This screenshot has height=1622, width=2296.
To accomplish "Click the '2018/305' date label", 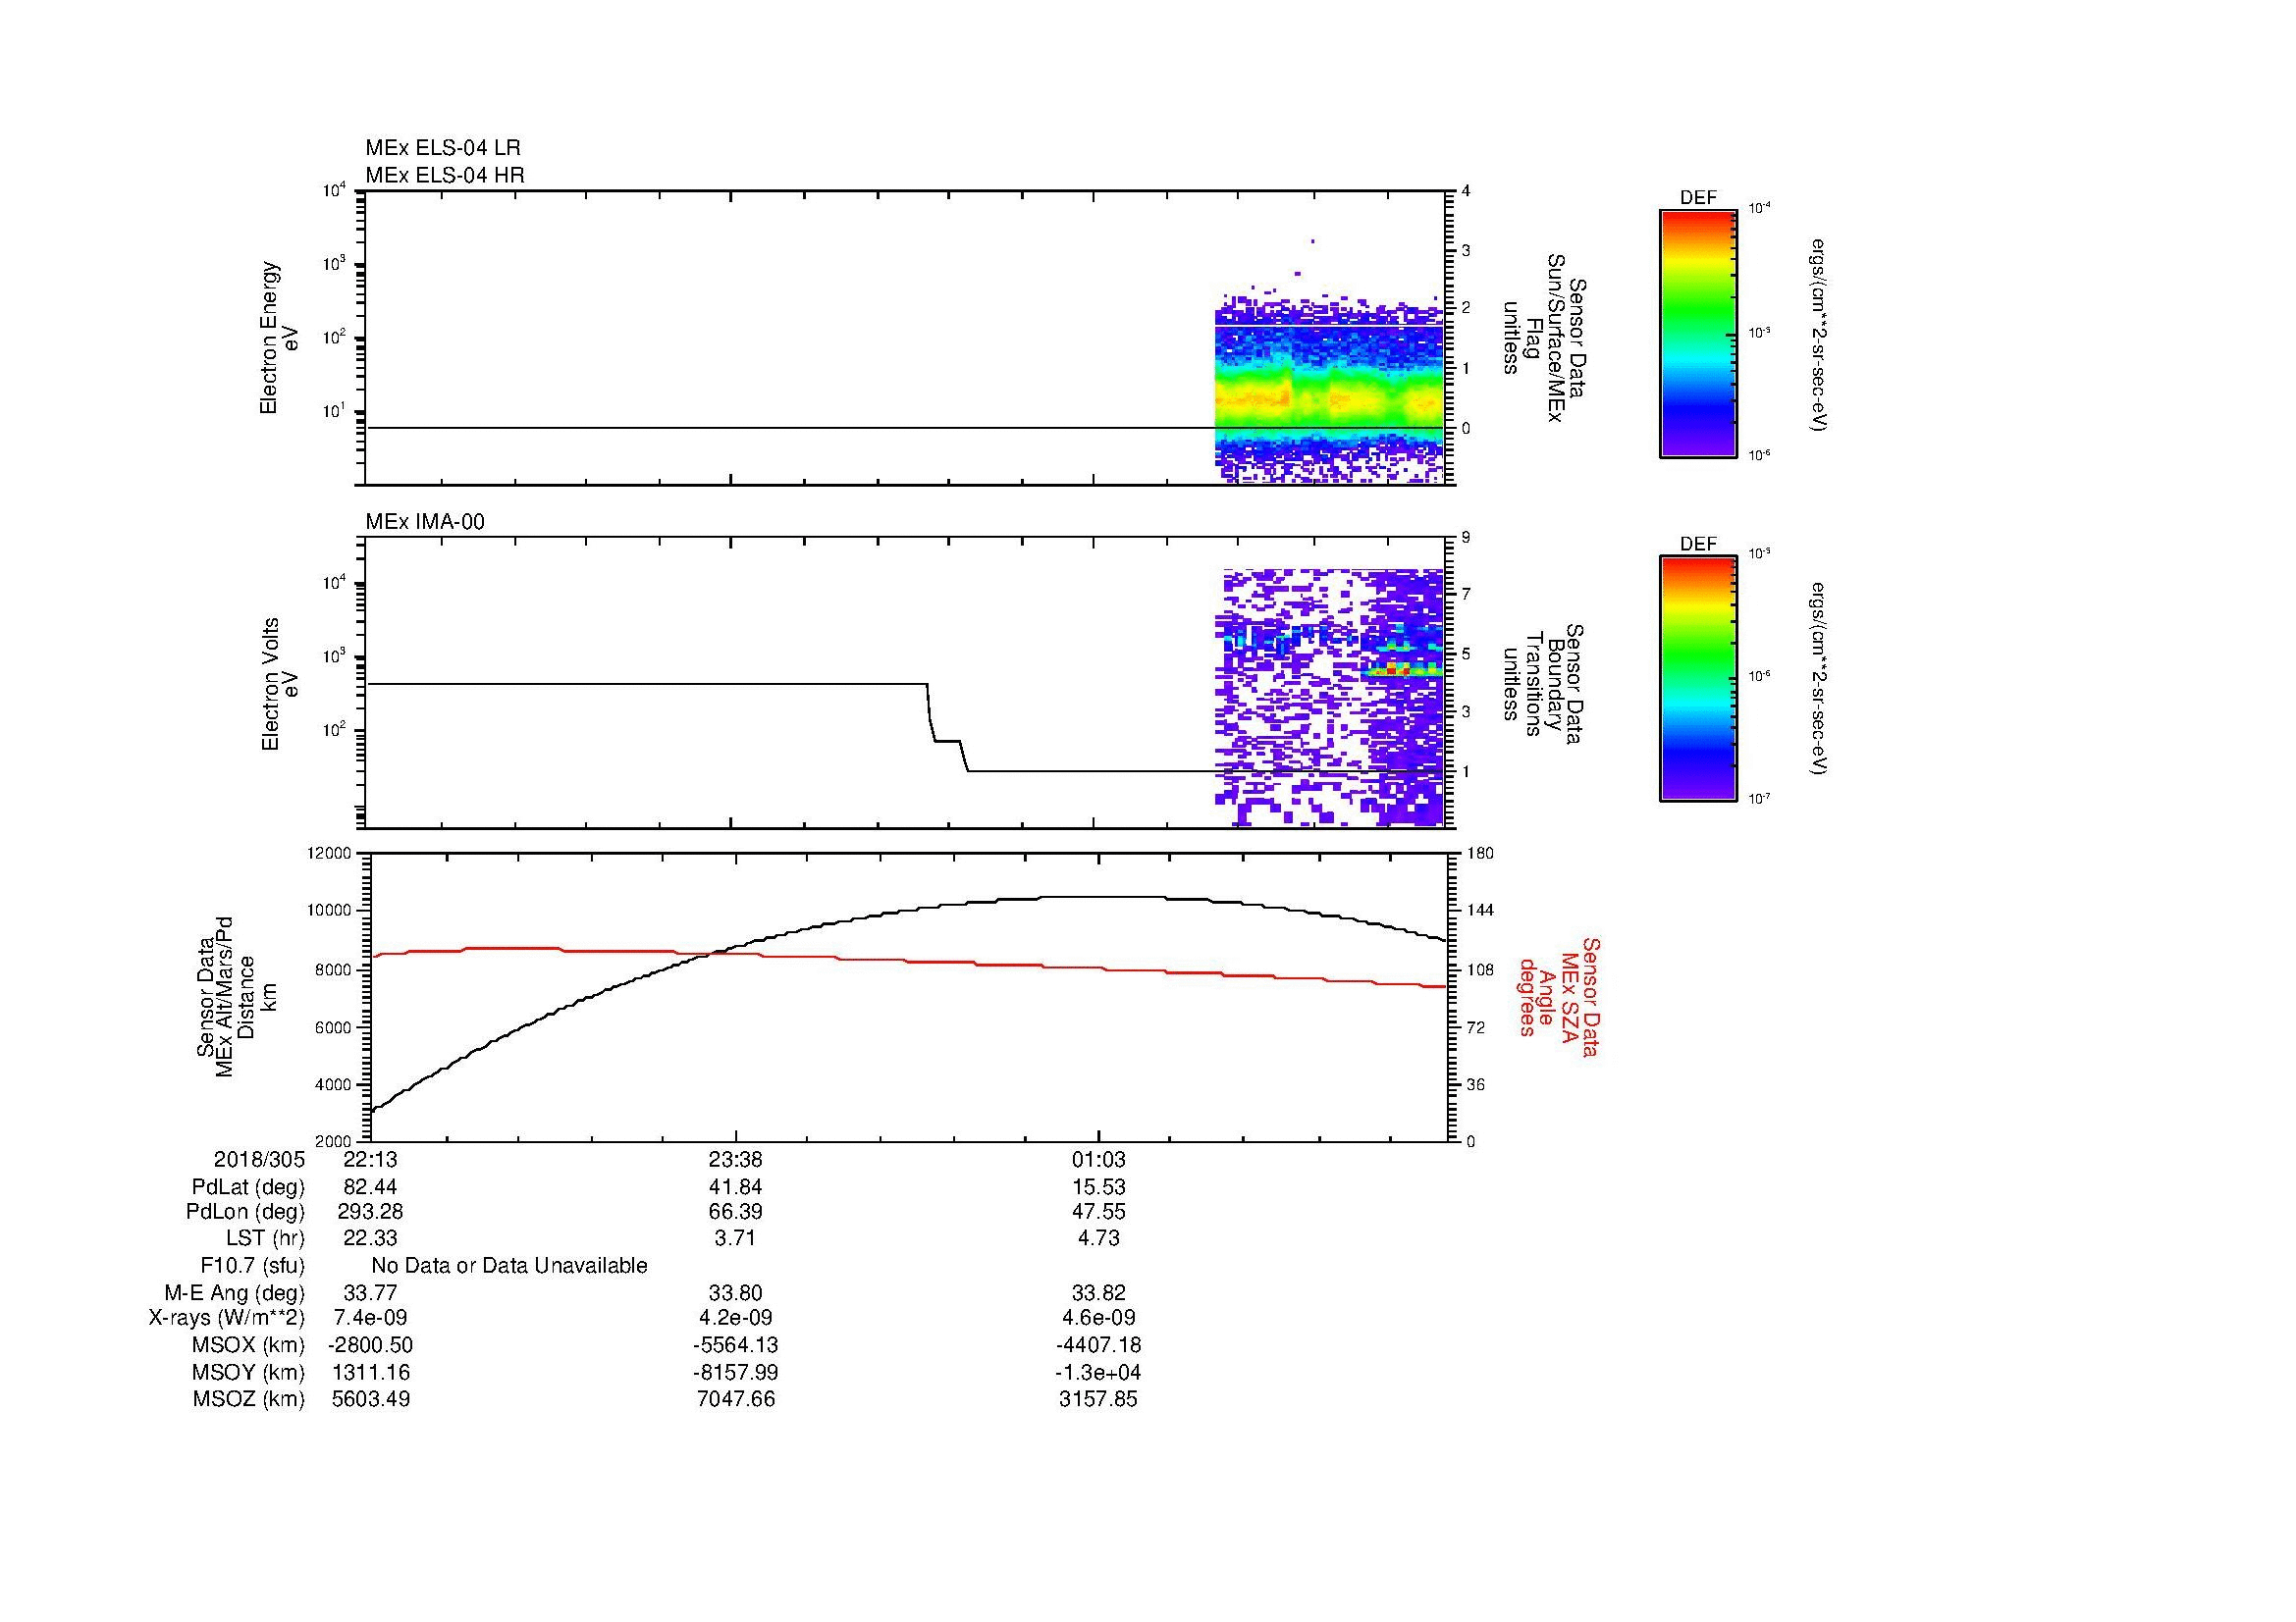I will [259, 1159].
